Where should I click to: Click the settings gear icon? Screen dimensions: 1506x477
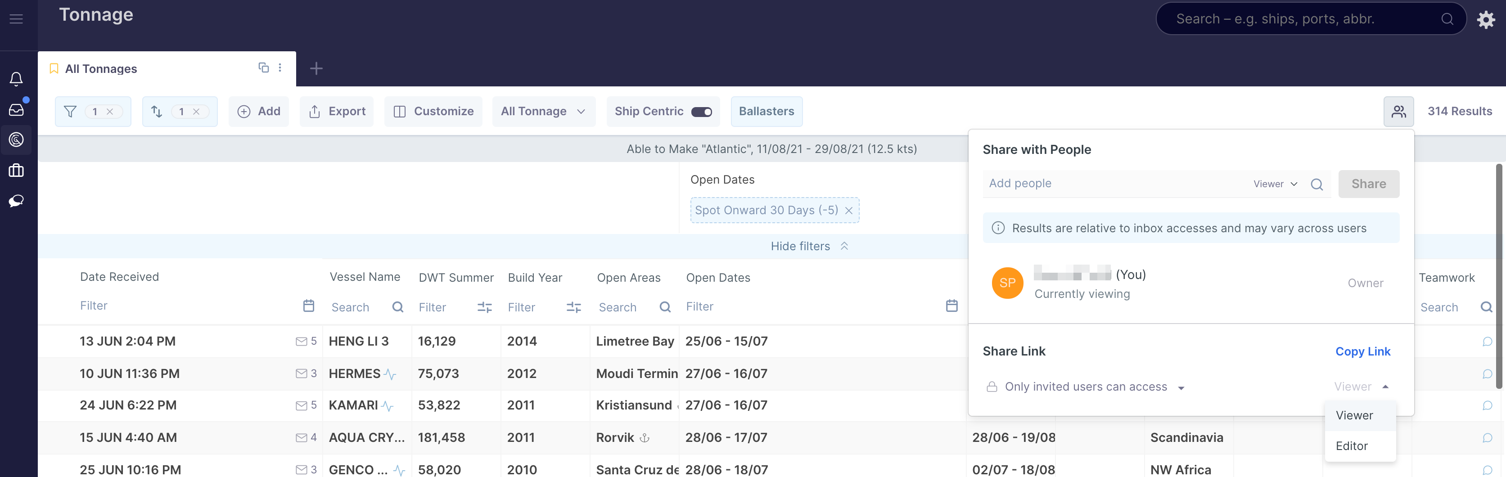coord(1486,19)
